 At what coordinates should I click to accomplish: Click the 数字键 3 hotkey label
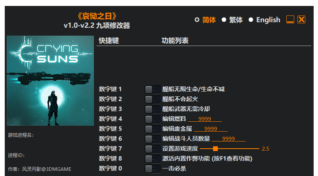coord(110,109)
